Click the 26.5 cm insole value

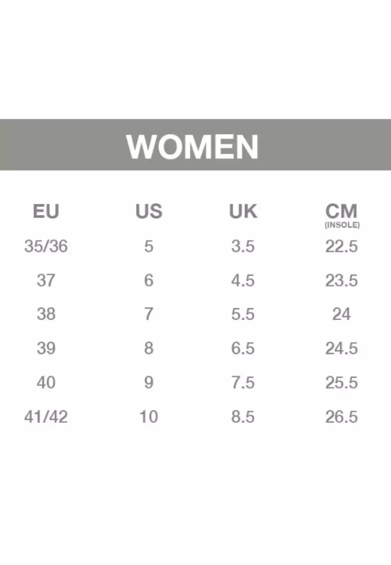[342, 417]
